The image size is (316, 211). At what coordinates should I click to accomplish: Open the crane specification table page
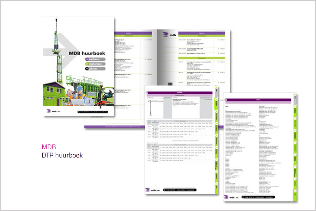tap(181, 140)
